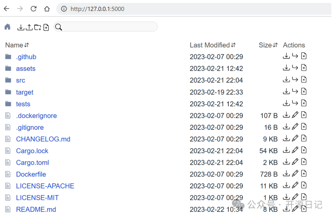This screenshot has width=333, height=218.
Task: Edit the .gitignore file
Action: (295, 127)
